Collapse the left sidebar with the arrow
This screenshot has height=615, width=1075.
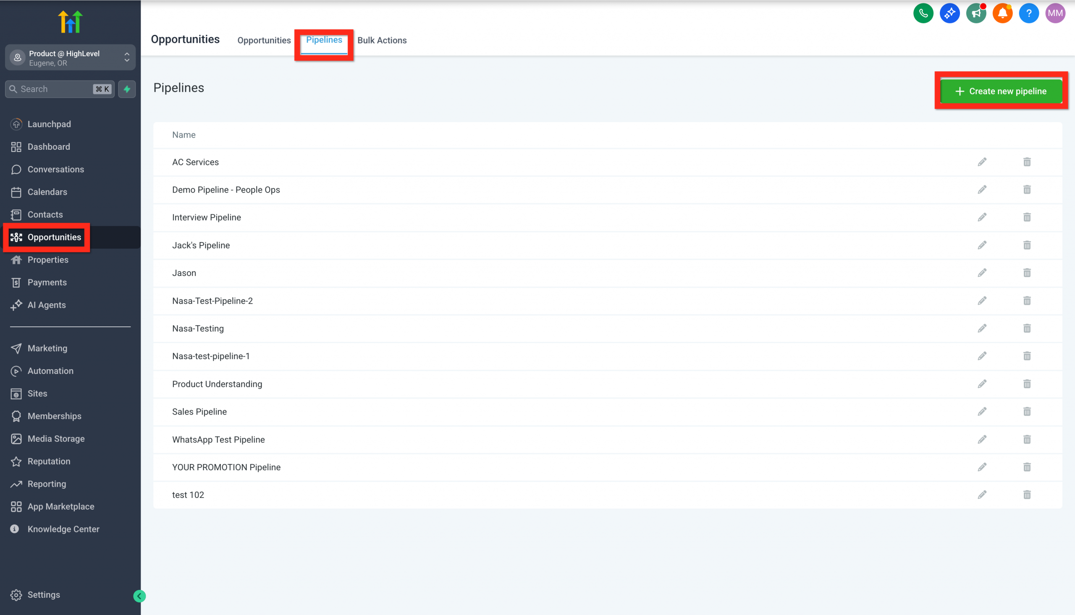click(139, 596)
